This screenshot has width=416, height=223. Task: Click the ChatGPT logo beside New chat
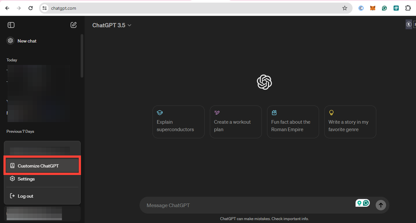coord(10,41)
